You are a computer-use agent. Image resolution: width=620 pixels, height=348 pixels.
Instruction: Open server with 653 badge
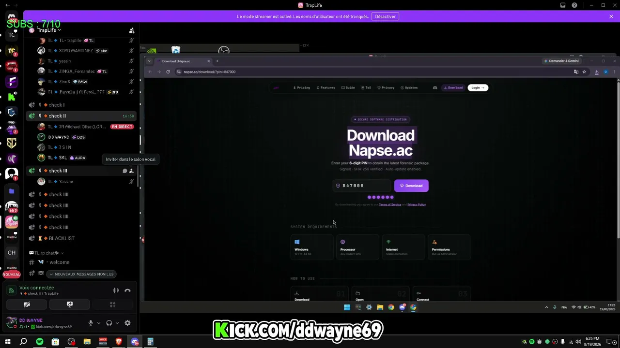point(12,206)
